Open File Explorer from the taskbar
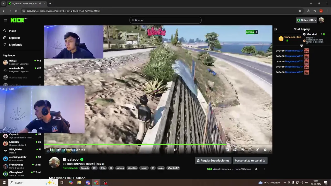The height and width of the screenshot is (186, 331). (x=79, y=183)
